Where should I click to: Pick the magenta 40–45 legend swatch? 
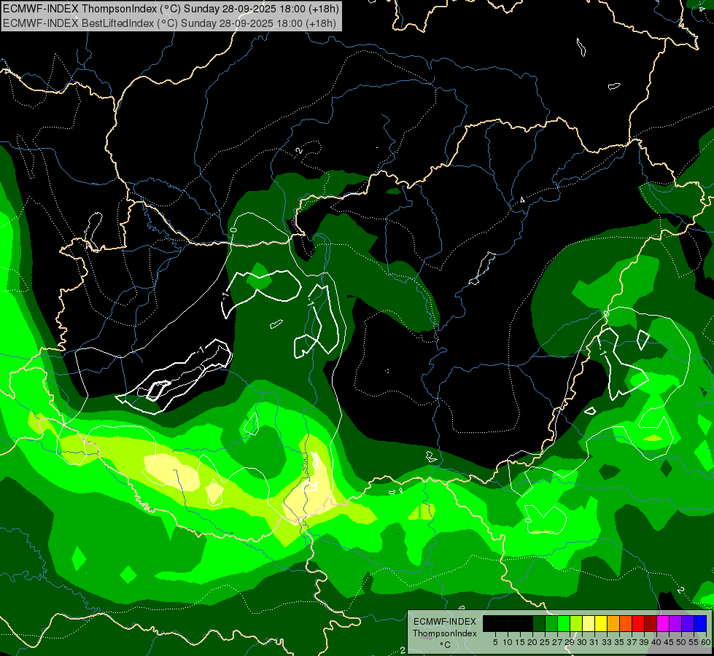click(663, 623)
